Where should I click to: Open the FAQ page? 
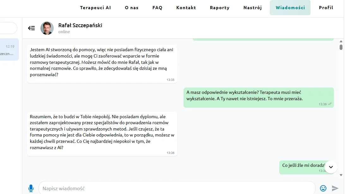[x=157, y=8]
